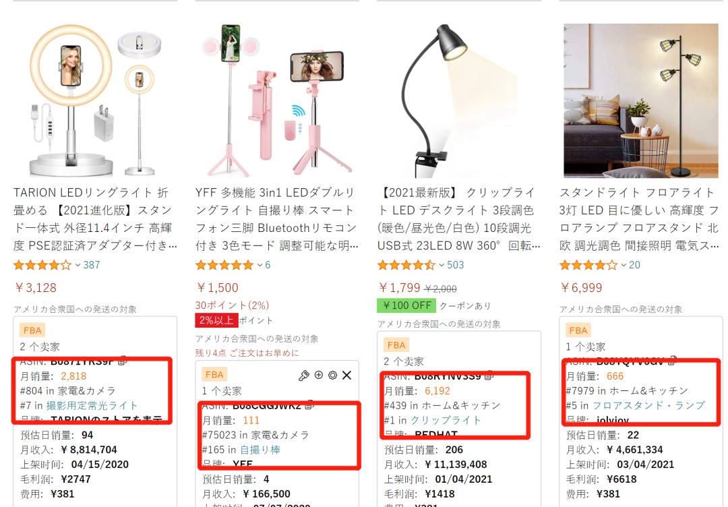Screen dimensions: 728x507
Task: Expand the rating chevron beside 6 reviews
Action: point(260,265)
